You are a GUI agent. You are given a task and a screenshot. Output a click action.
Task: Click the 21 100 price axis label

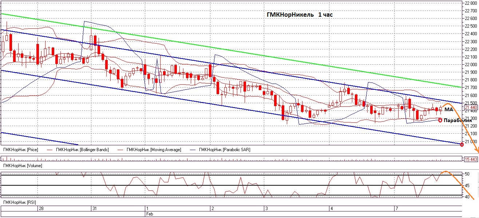[x=471, y=134]
